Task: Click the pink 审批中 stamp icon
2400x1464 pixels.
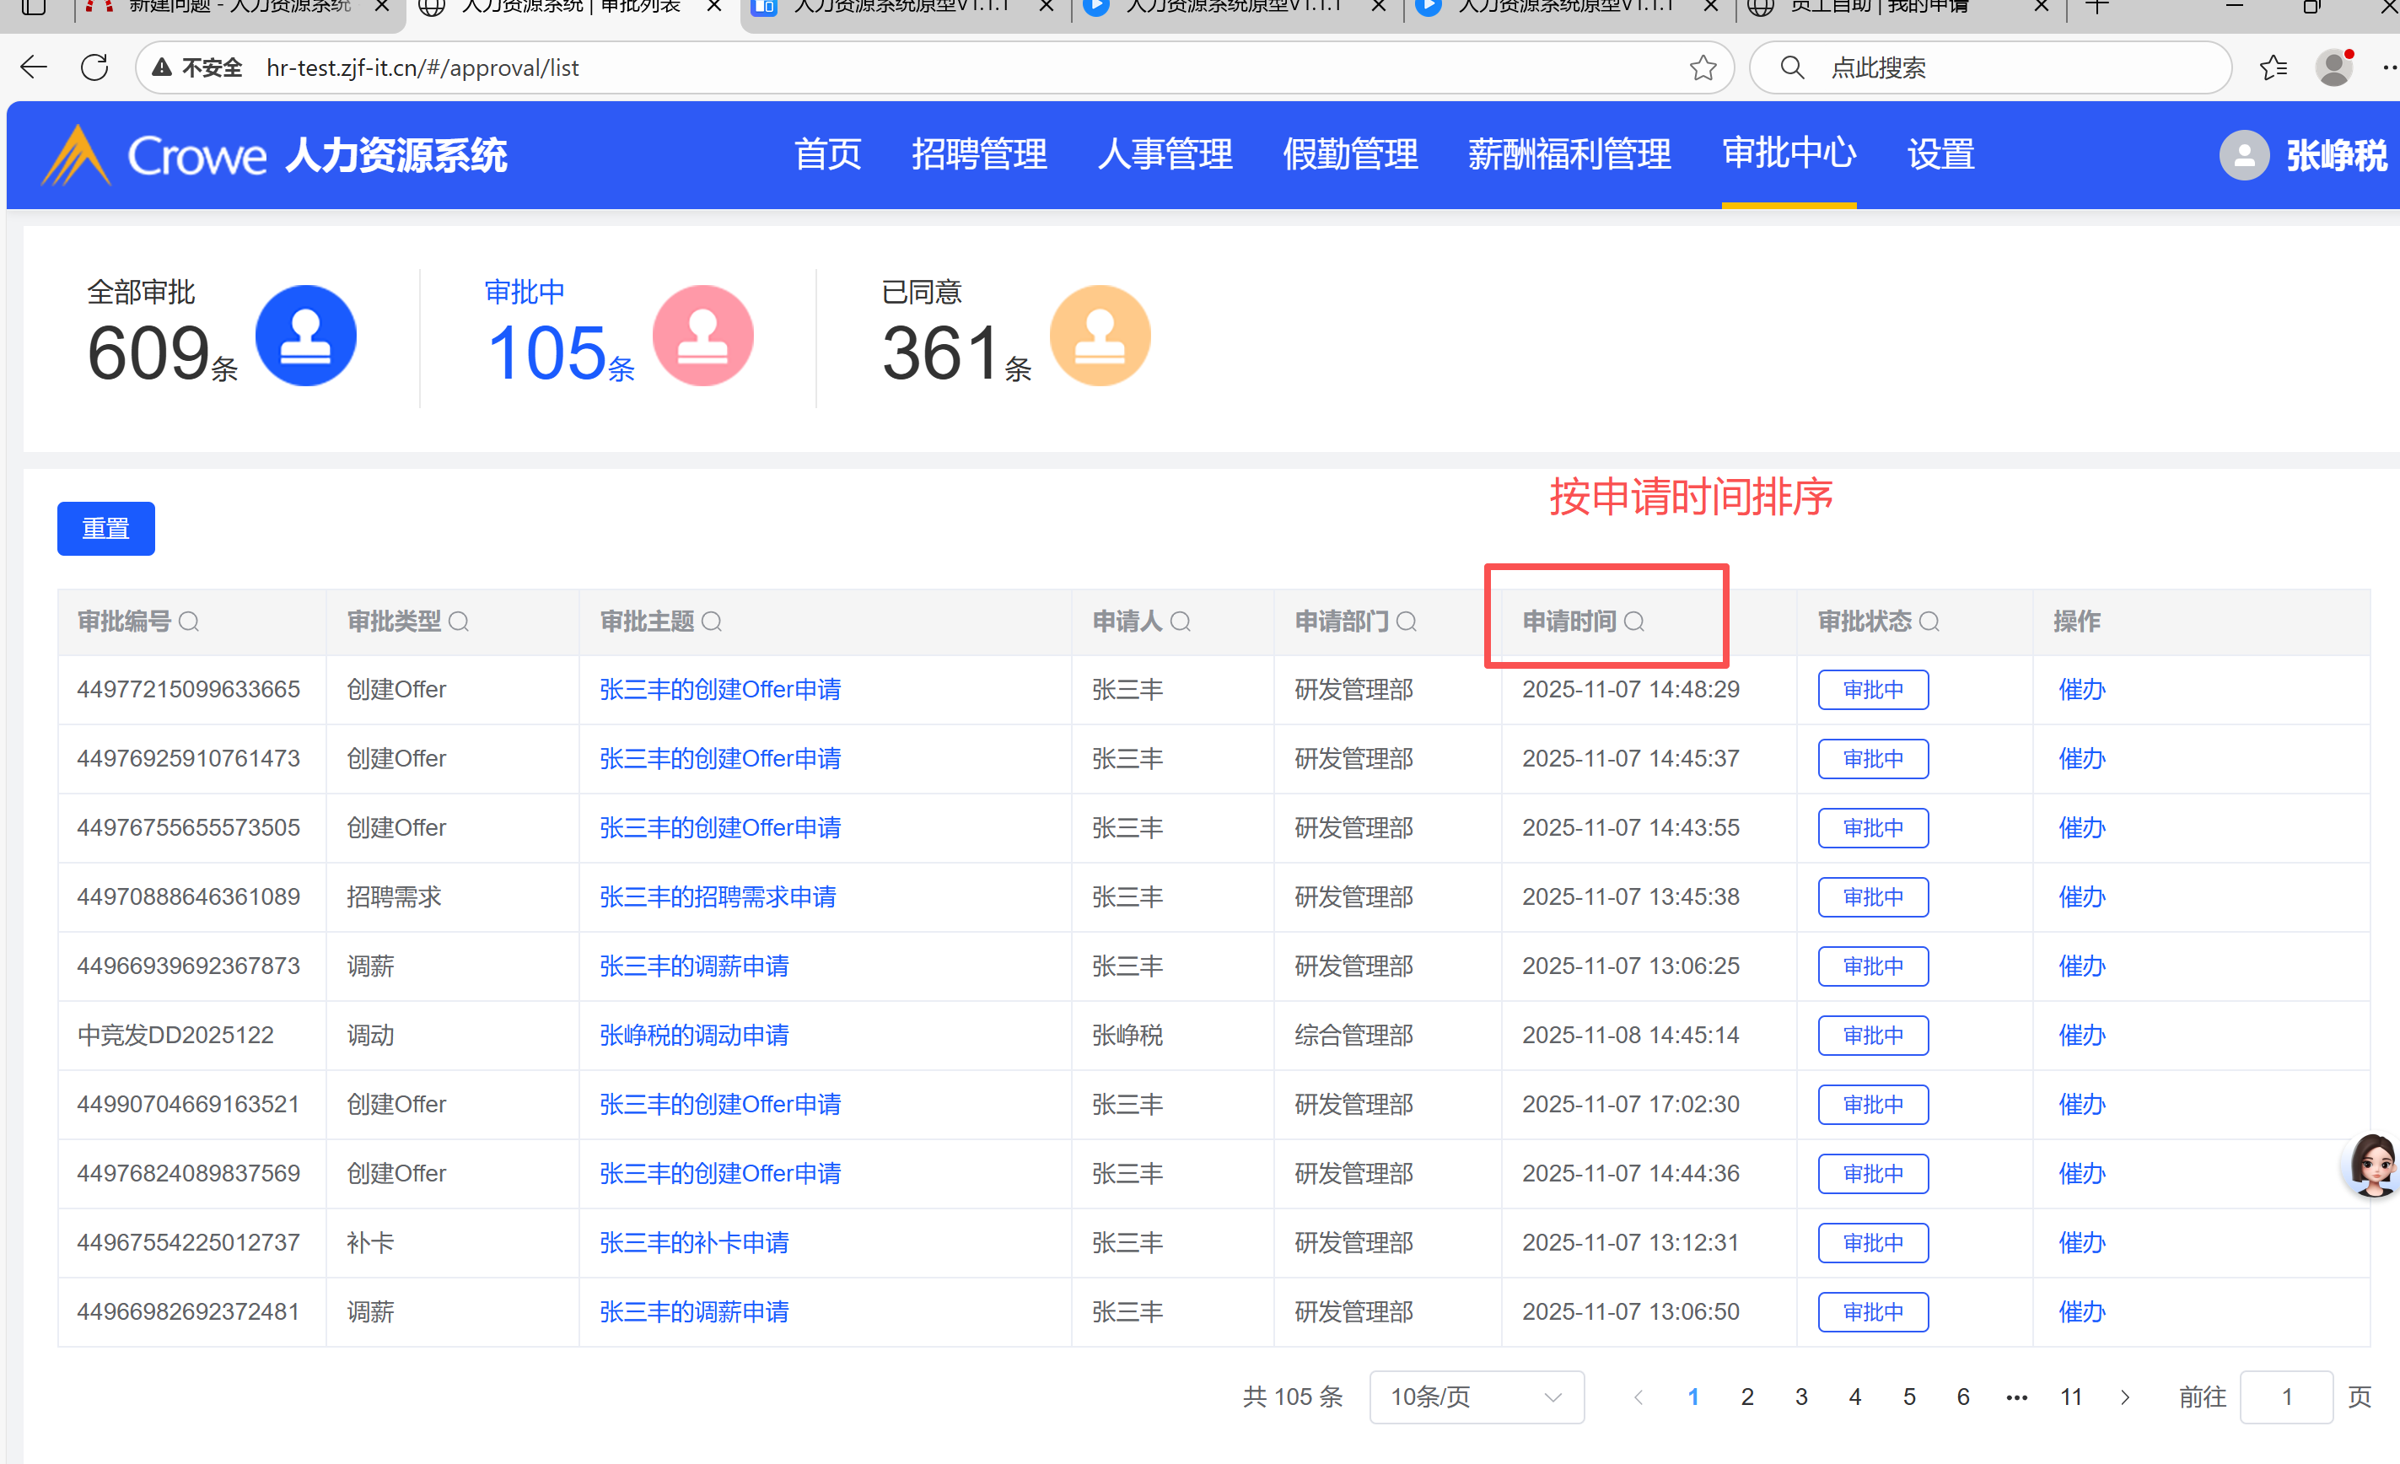Action: click(702, 336)
